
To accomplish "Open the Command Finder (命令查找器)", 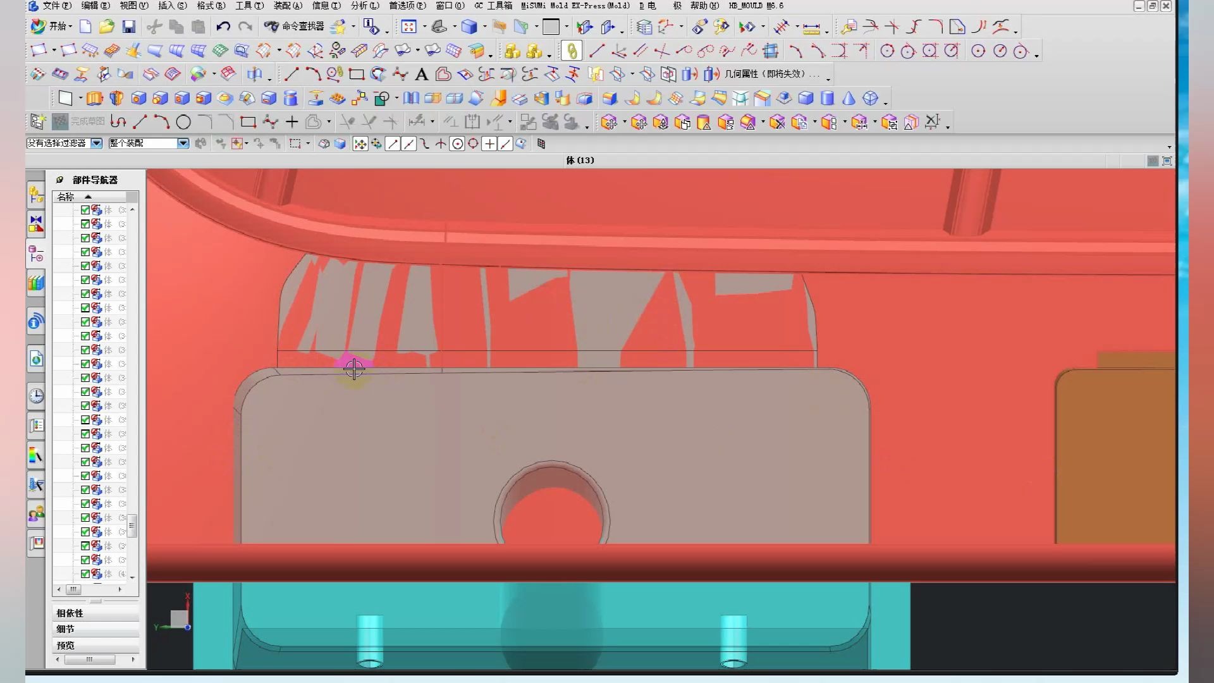I will point(295,27).
